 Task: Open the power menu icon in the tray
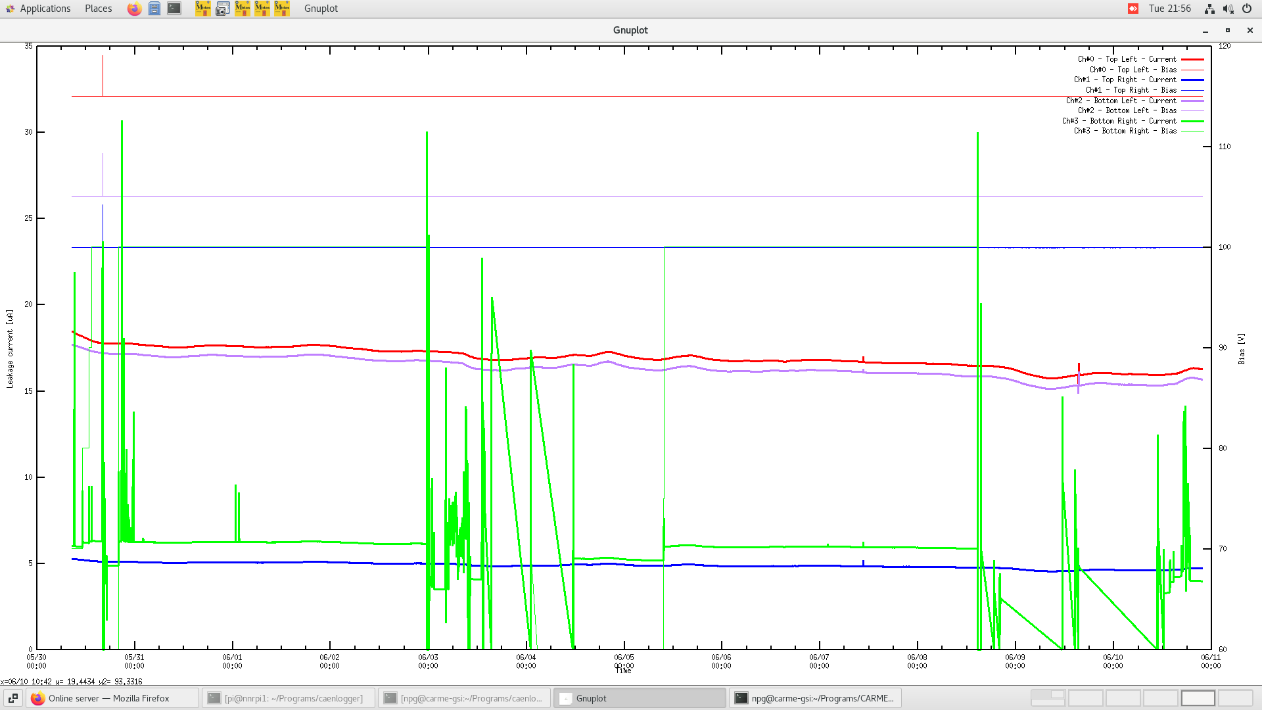coord(1246,9)
